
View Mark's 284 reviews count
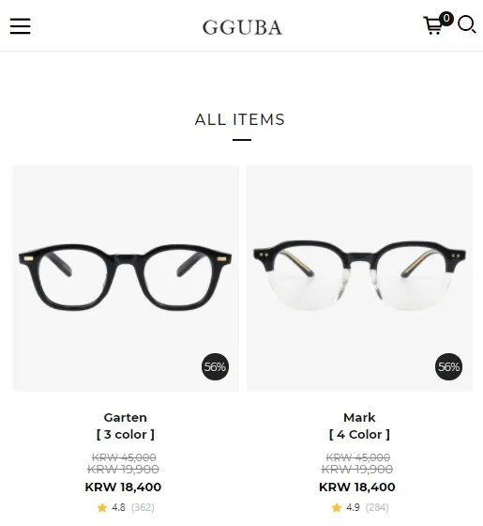click(x=377, y=507)
